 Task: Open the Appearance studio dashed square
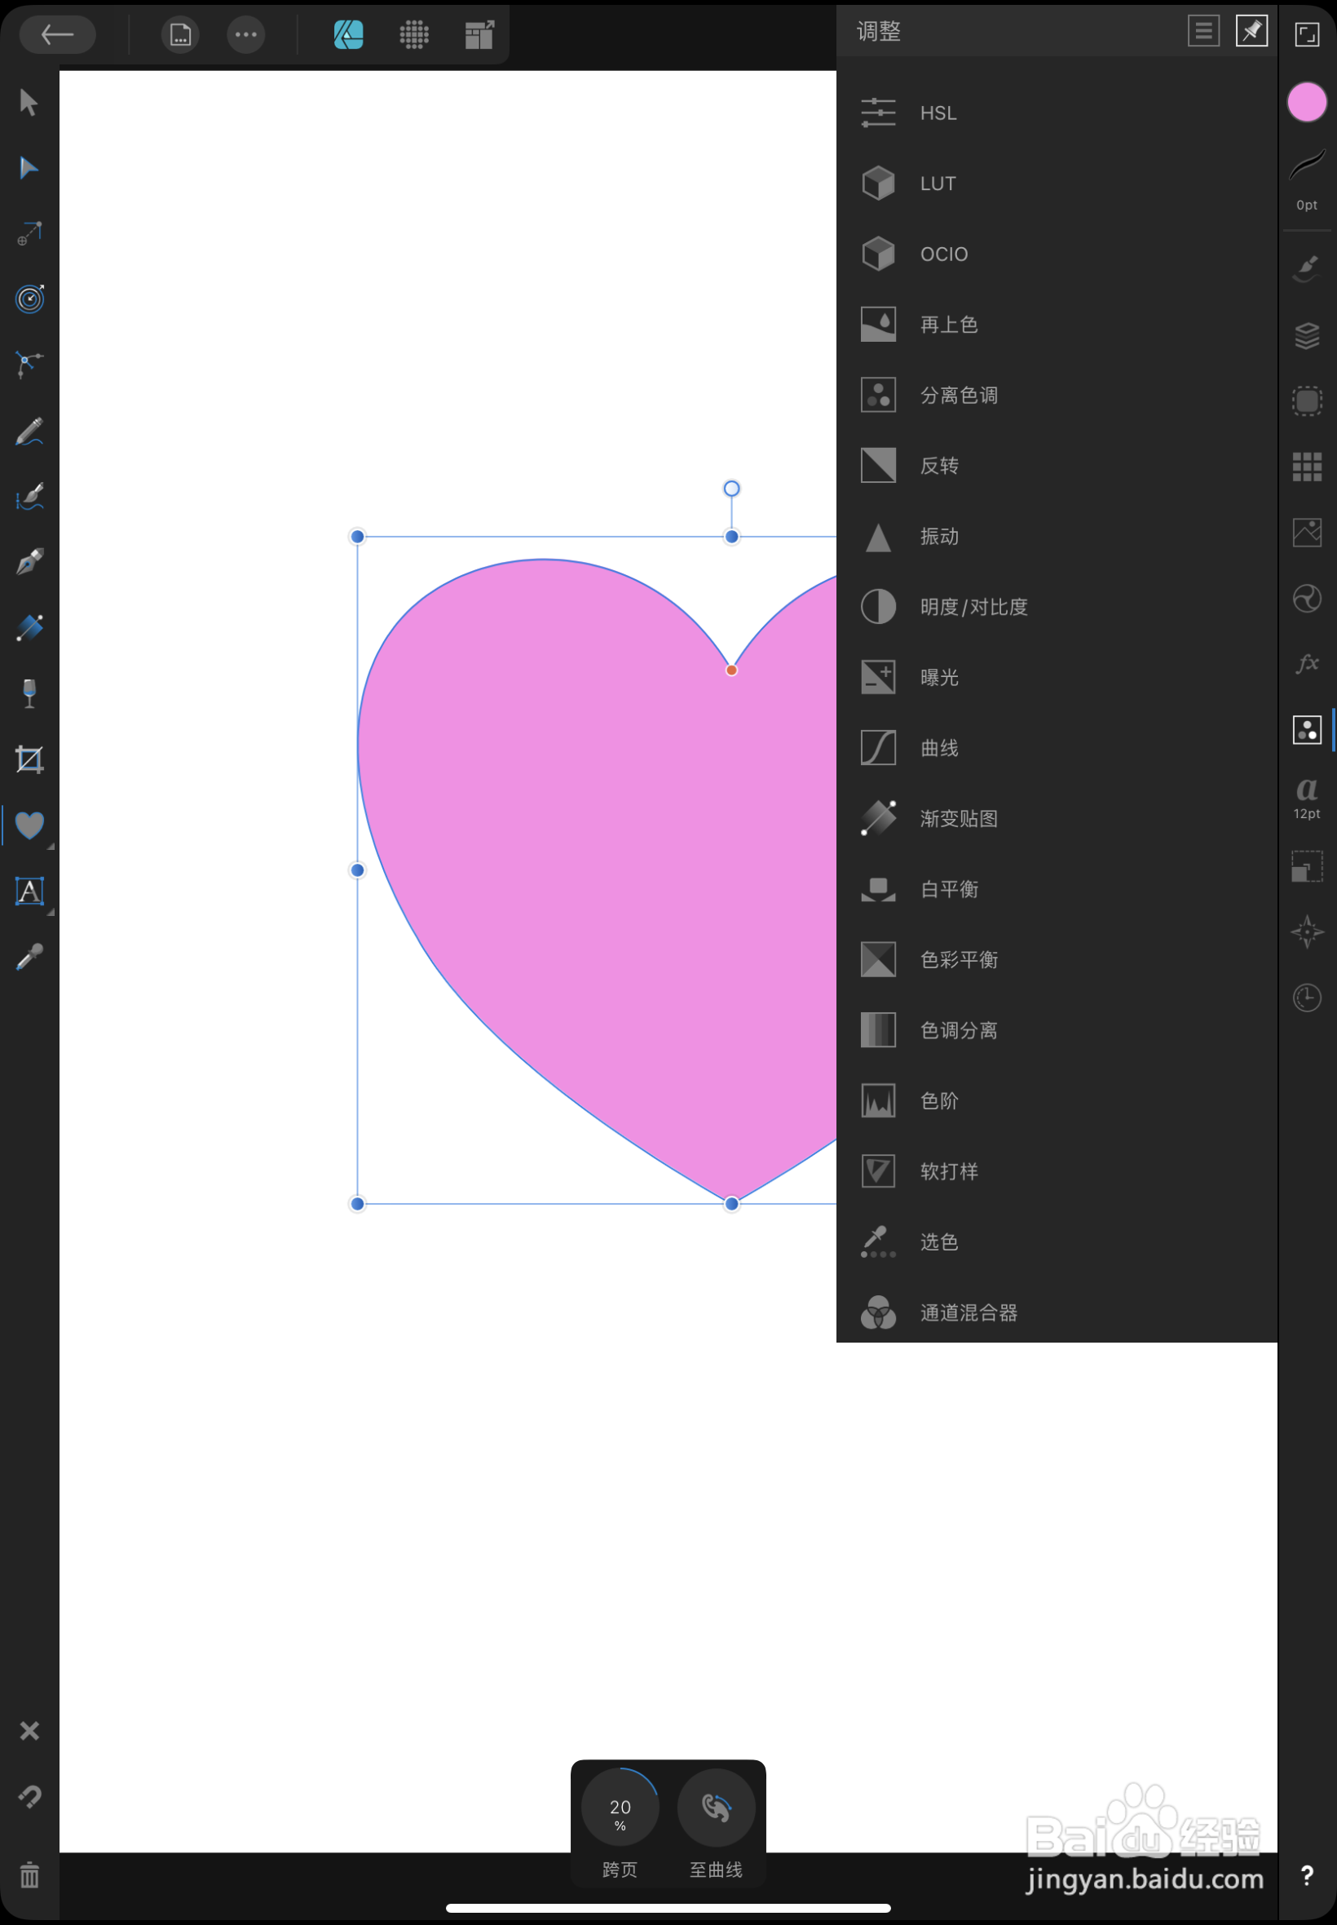click(1307, 400)
